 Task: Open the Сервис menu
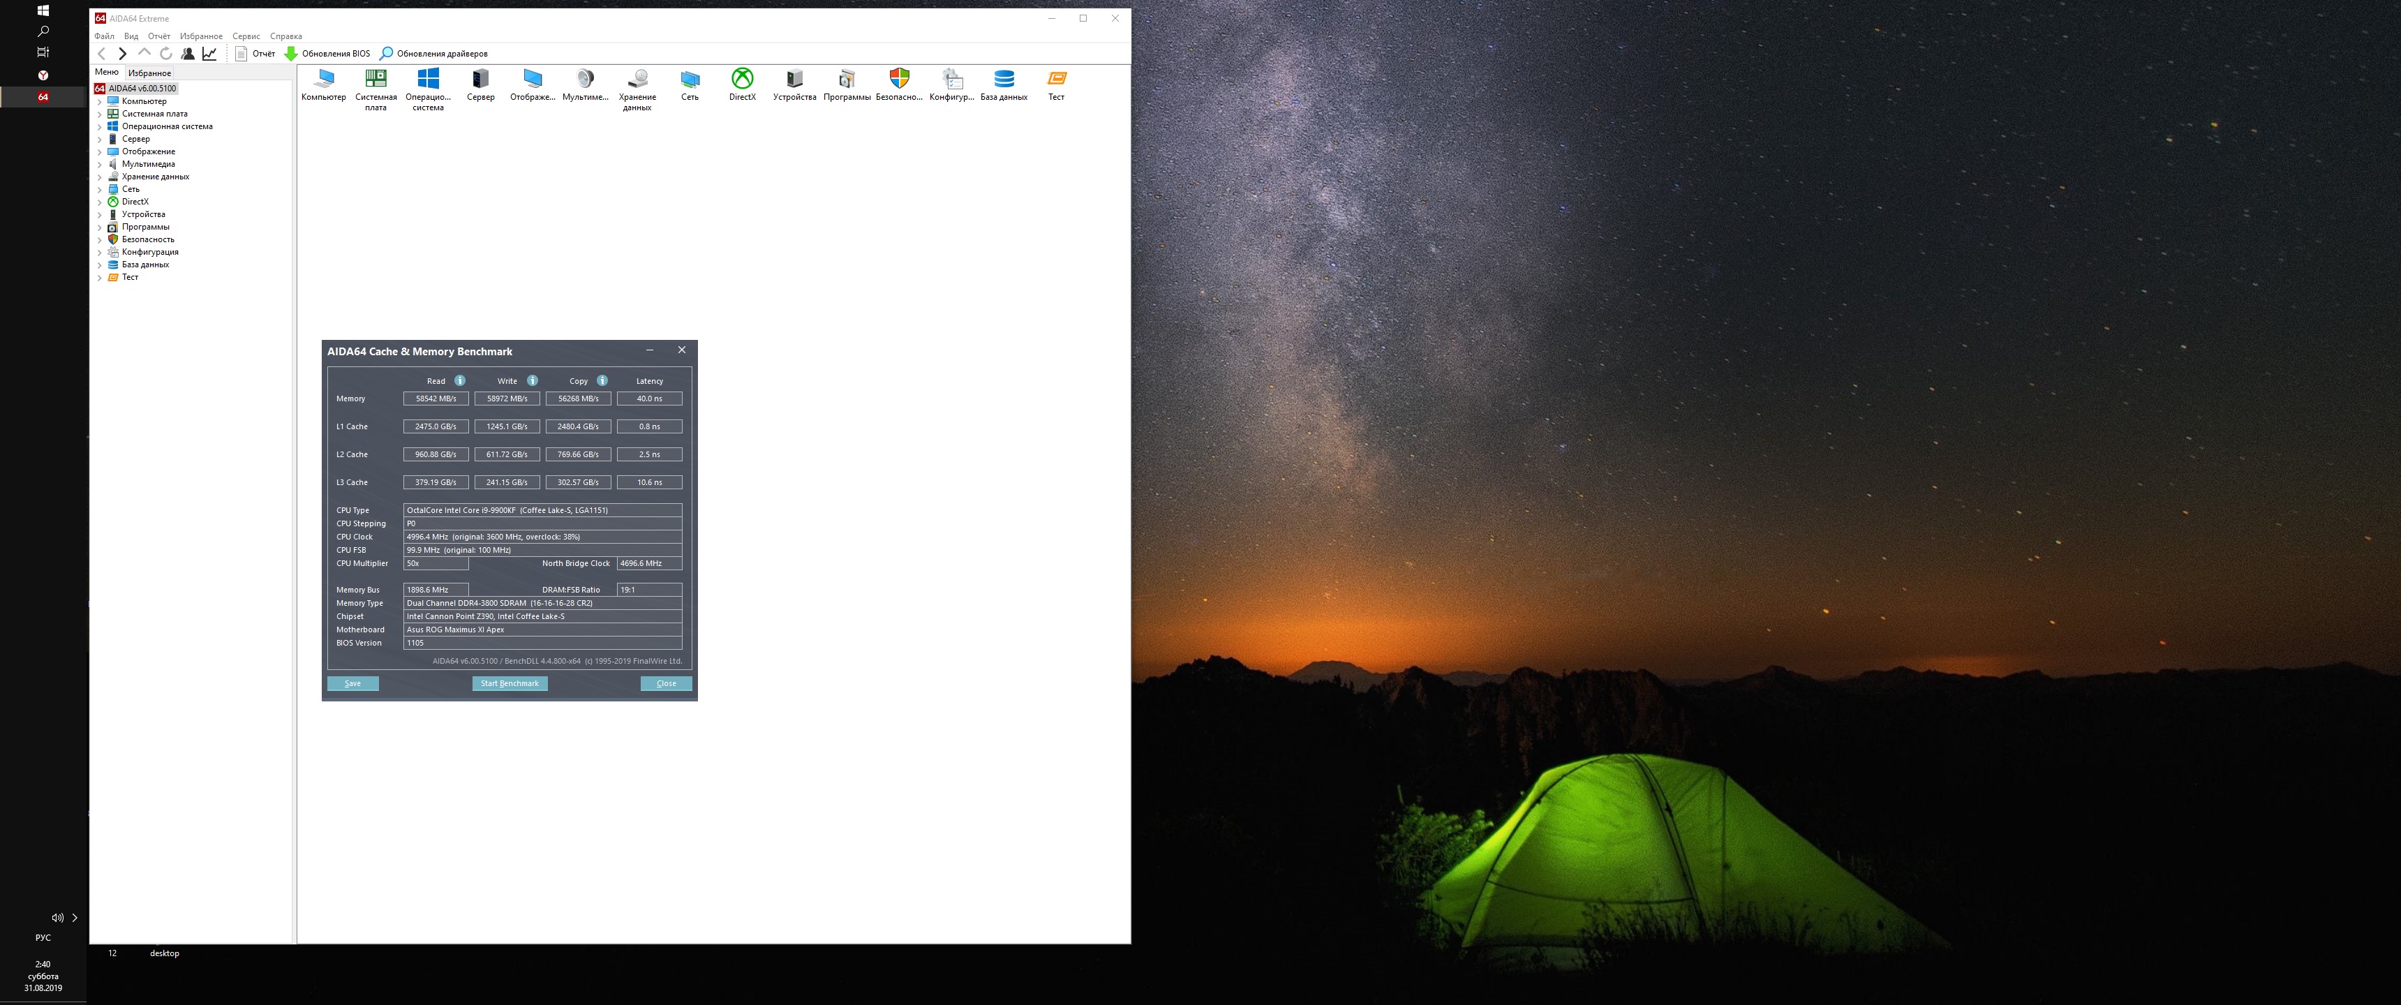point(246,36)
